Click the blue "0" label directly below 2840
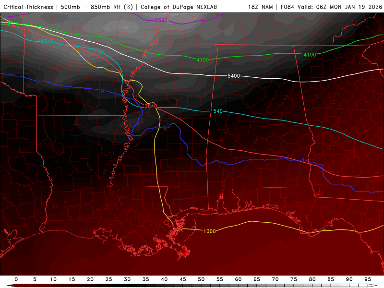The image size is (384, 288). (165, 128)
